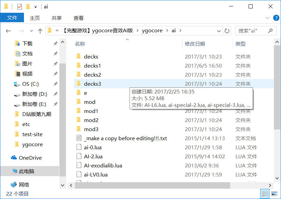Screen dimensions: 281x199
Task: Go back with the left arrow
Action: point(8,31)
